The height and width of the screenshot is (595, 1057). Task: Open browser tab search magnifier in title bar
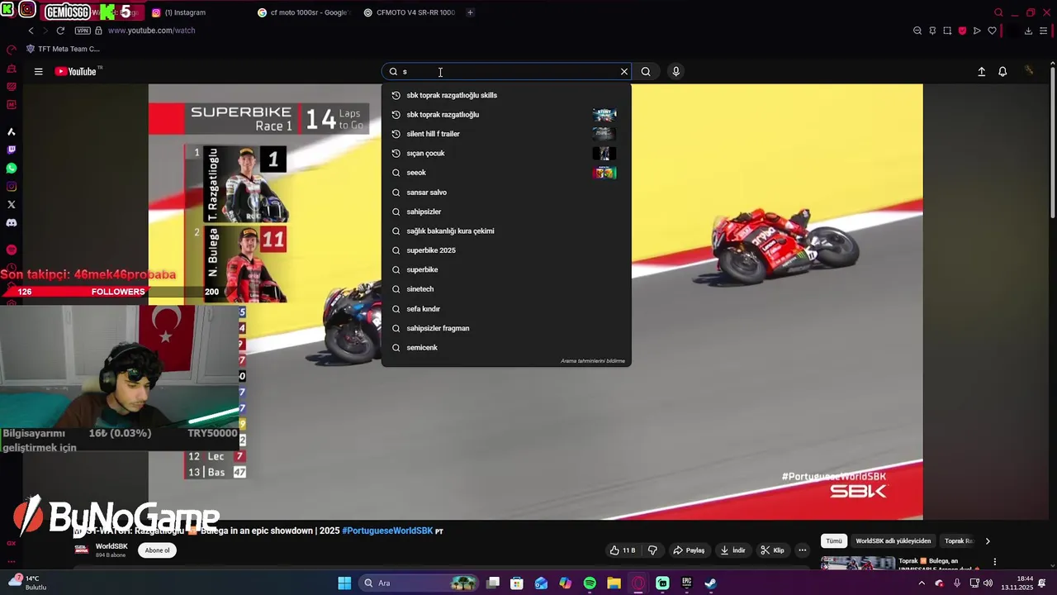tap(998, 12)
